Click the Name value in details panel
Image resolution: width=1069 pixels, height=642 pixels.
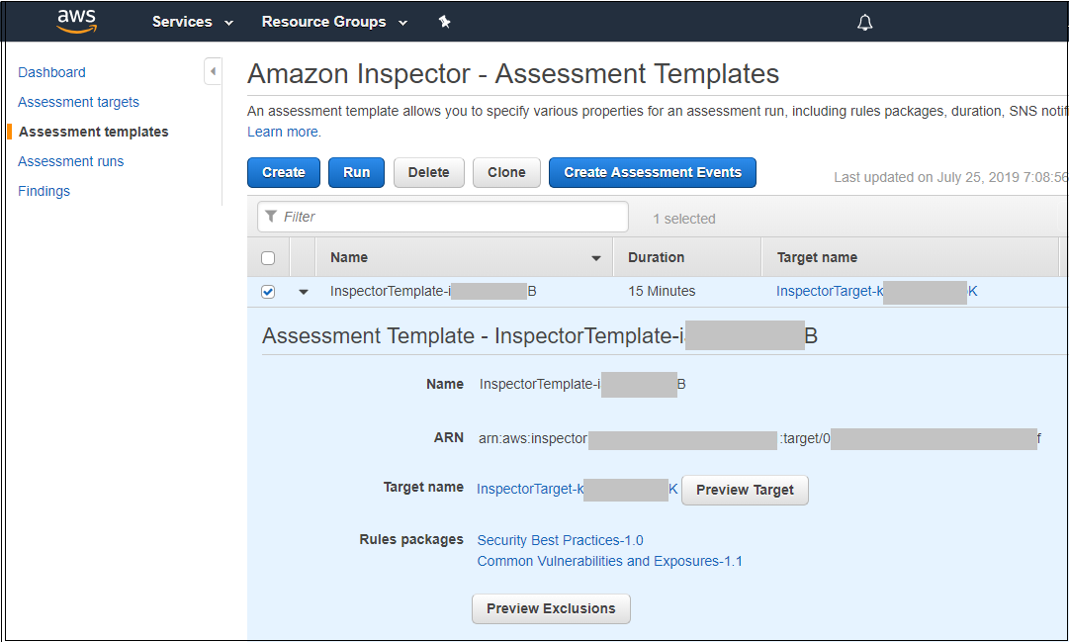(x=582, y=385)
